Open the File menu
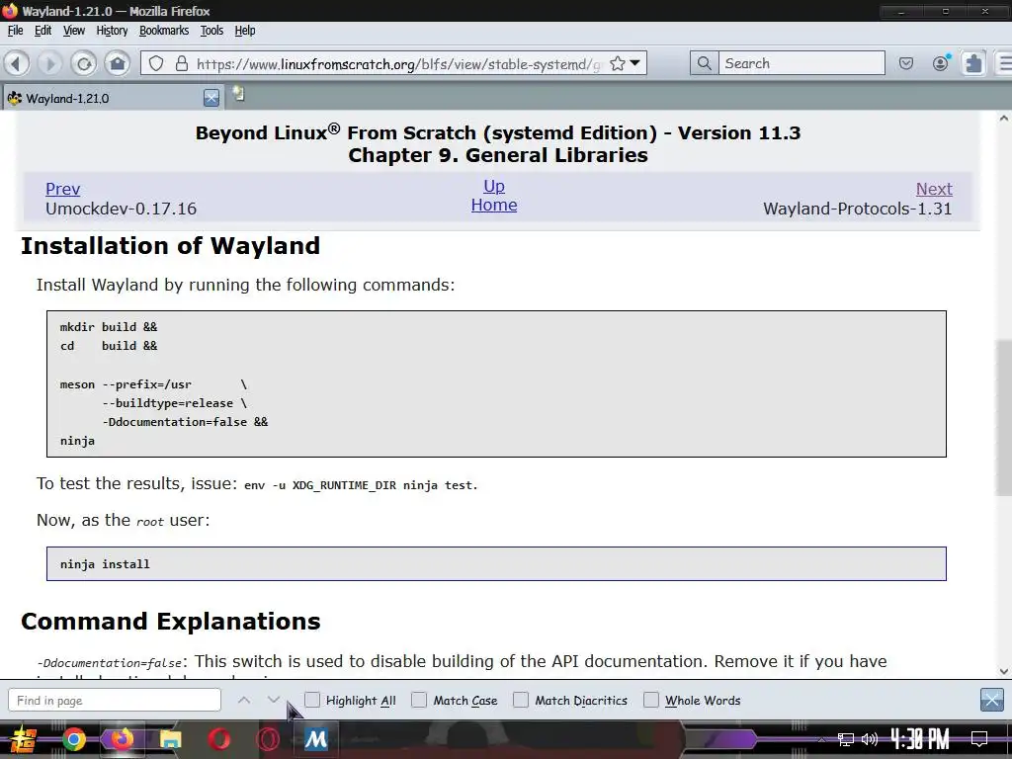The image size is (1012, 759). pyautogui.click(x=15, y=31)
